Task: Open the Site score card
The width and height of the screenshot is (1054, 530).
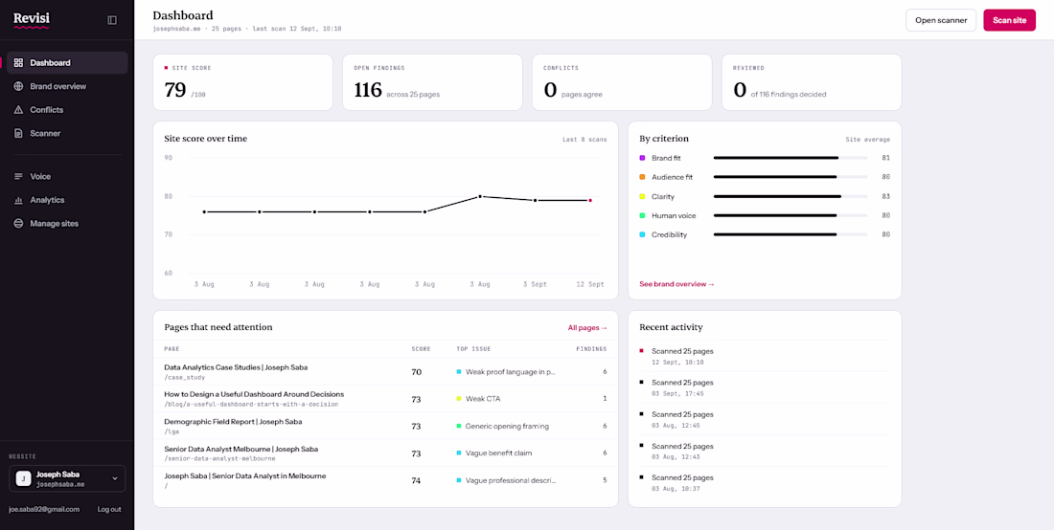Action: [x=242, y=82]
